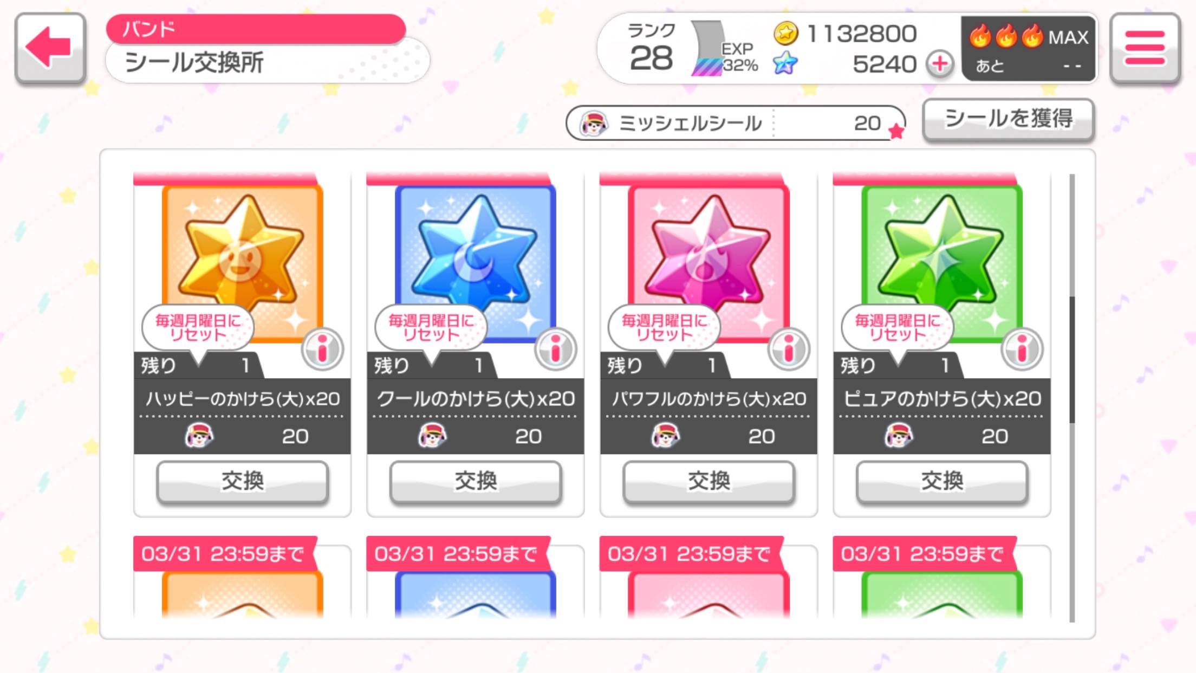Tap the gold coin icon in header
The height and width of the screenshot is (673, 1196).
785,34
